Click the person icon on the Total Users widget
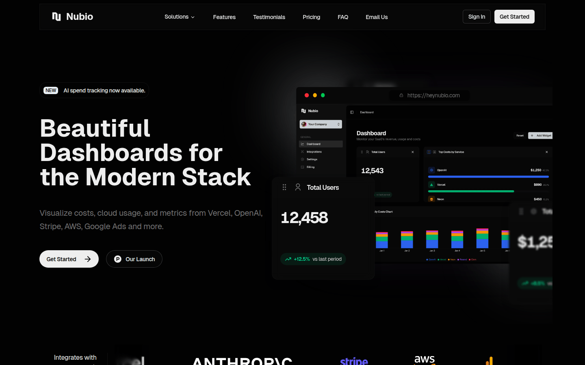 (298, 187)
